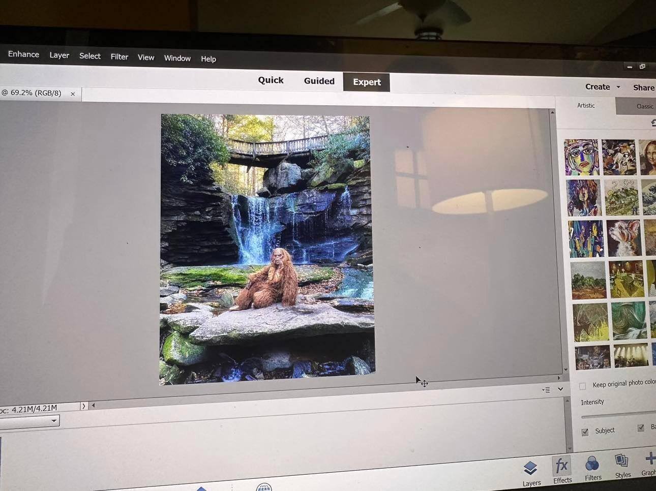Image resolution: width=656 pixels, height=491 pixels.
Task: Click the reset effect arrow icon
Action: [653, 123]
